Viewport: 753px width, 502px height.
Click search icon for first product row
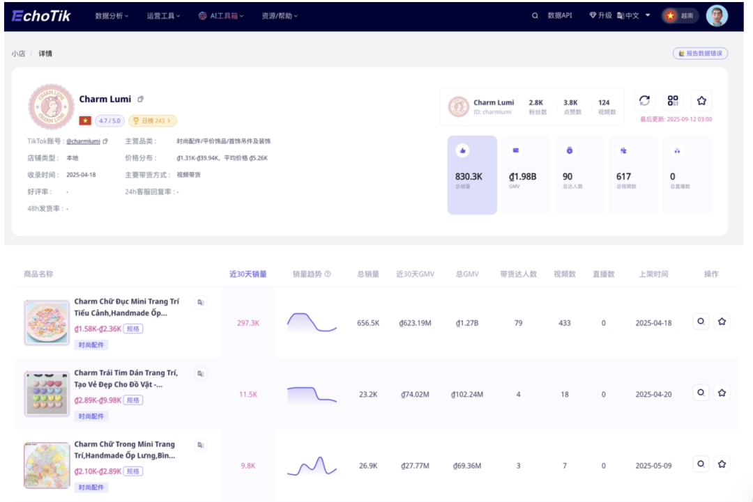(701, 321)
